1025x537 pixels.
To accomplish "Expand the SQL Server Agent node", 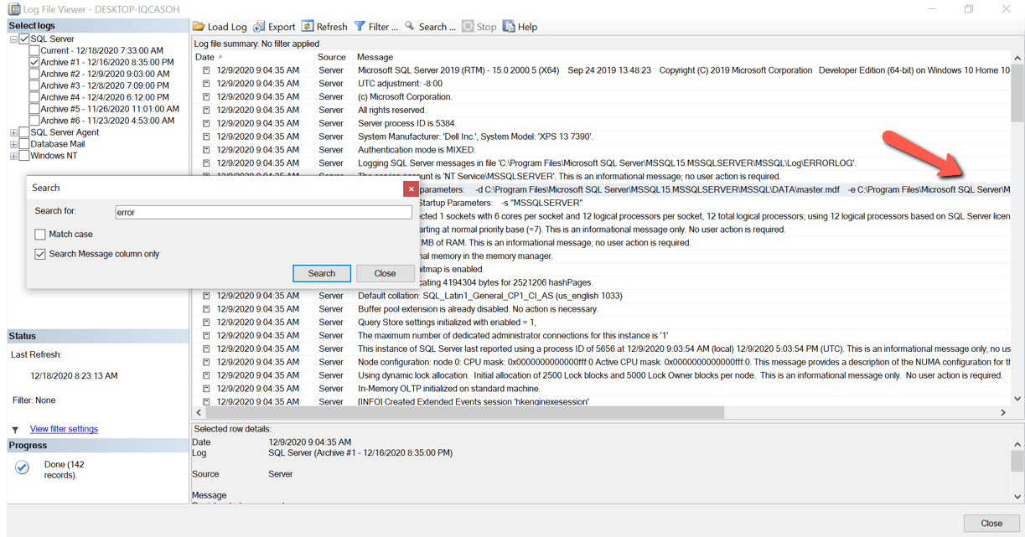I will coord(13,132).
